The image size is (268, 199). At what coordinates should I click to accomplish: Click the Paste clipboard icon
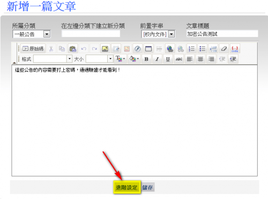(x=73, y=49)
